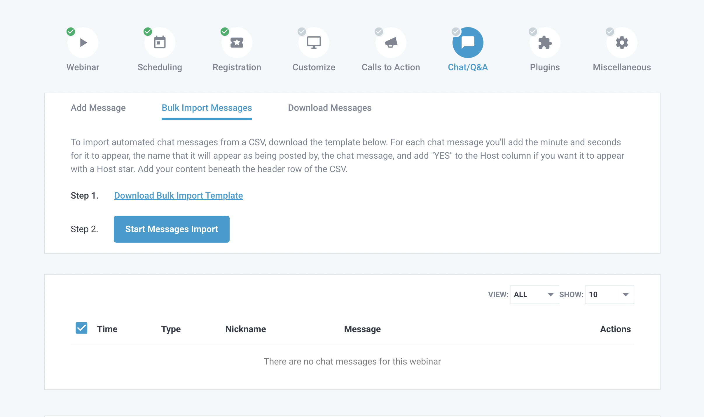Expand the VIEW ALL dropdown
The image size is (704, 417).
(x=534, y=295)
